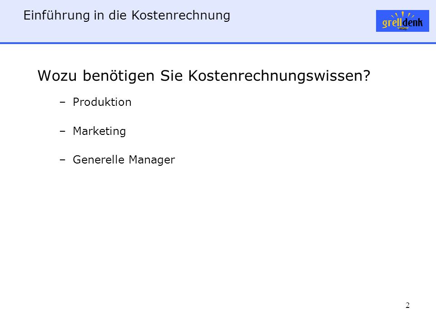Select the 'Generelle Manager' bullet text

tap(124, 159)
